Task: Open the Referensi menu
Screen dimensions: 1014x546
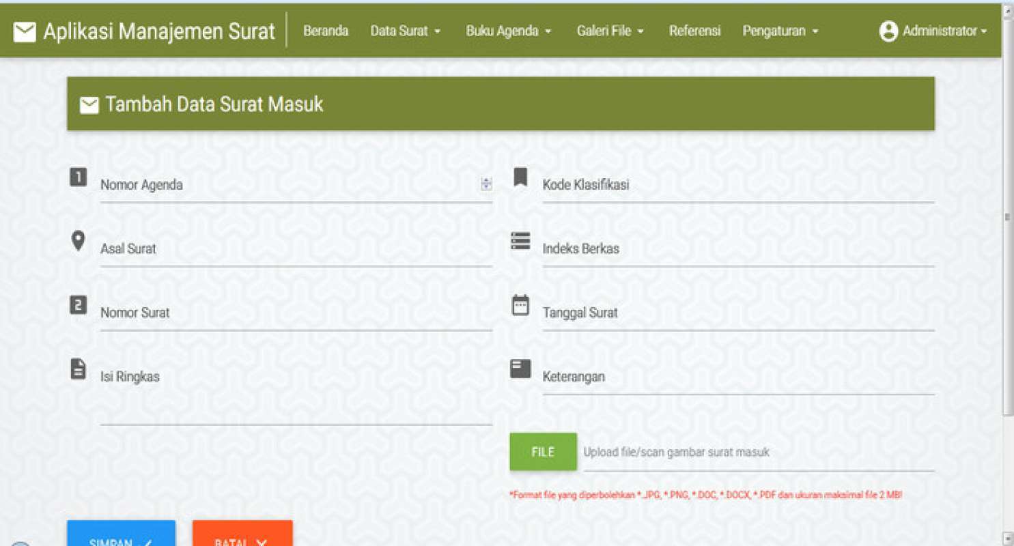Action: [x=694, y=31]
